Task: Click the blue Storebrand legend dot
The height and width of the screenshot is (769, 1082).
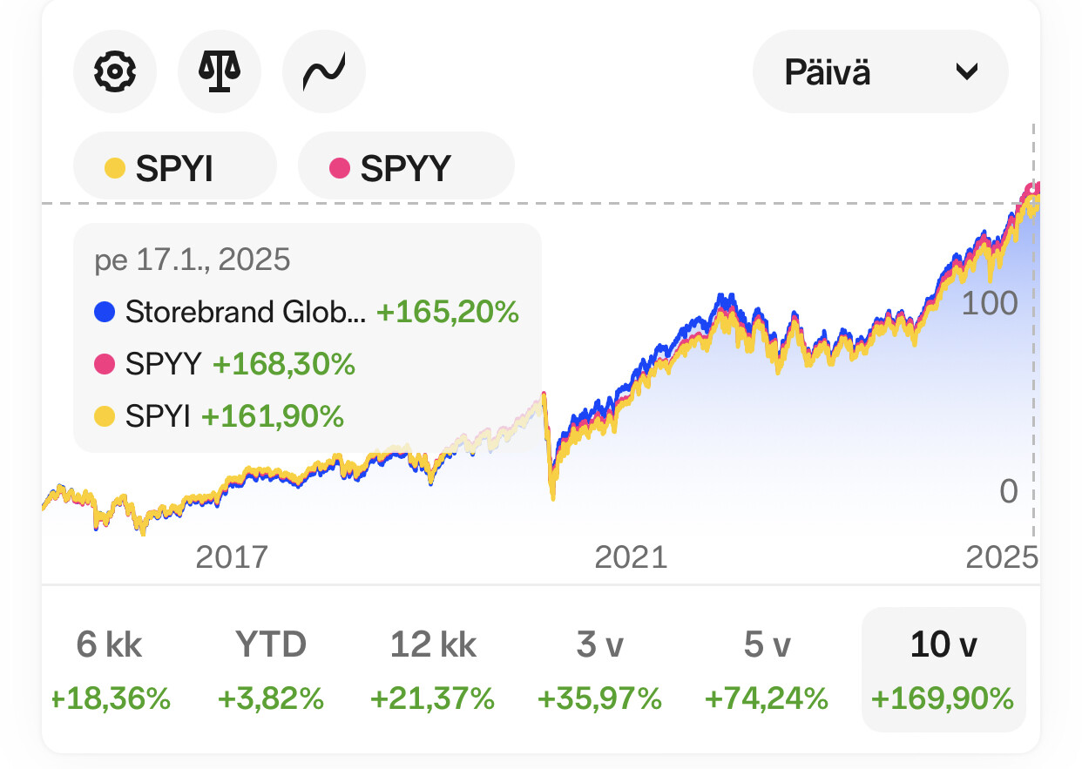Action: point(105,312)
